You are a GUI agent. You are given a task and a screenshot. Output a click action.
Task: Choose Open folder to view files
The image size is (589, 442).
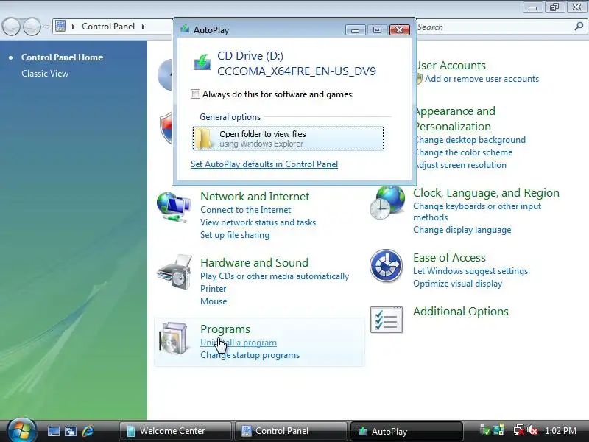point(288,138)
